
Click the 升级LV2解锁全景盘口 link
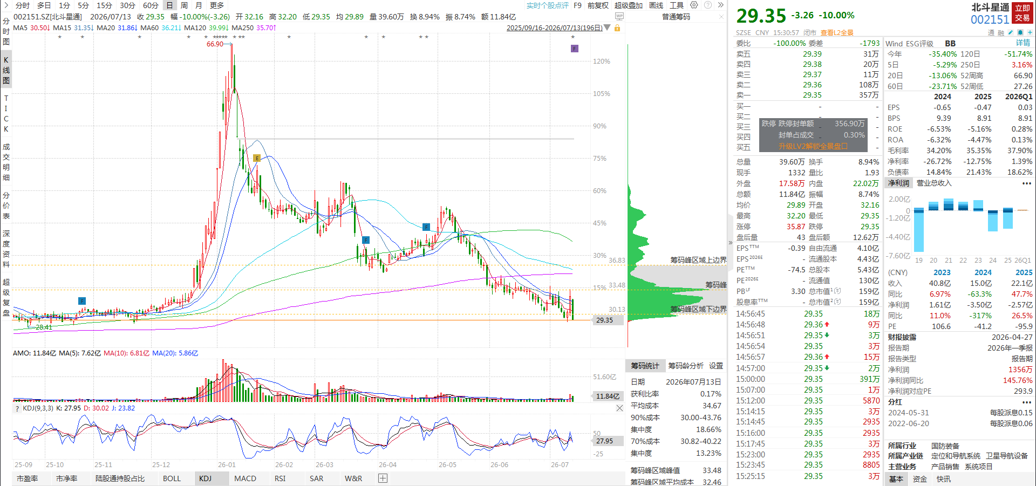pyautogui.click(x=813, y=146)
